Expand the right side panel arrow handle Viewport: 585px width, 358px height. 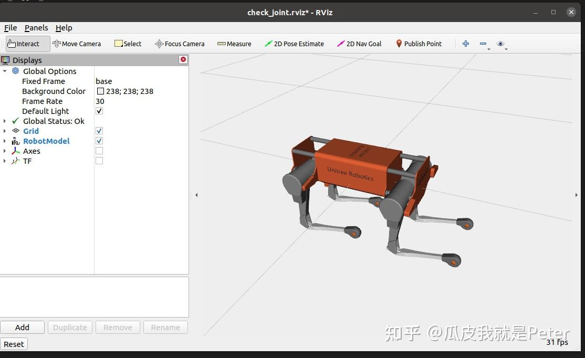(x=577, y=195)
